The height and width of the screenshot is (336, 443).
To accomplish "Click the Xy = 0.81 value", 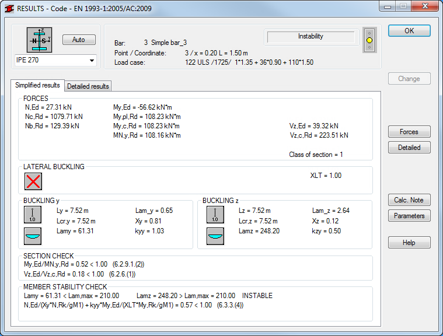I will click(148, 221).
